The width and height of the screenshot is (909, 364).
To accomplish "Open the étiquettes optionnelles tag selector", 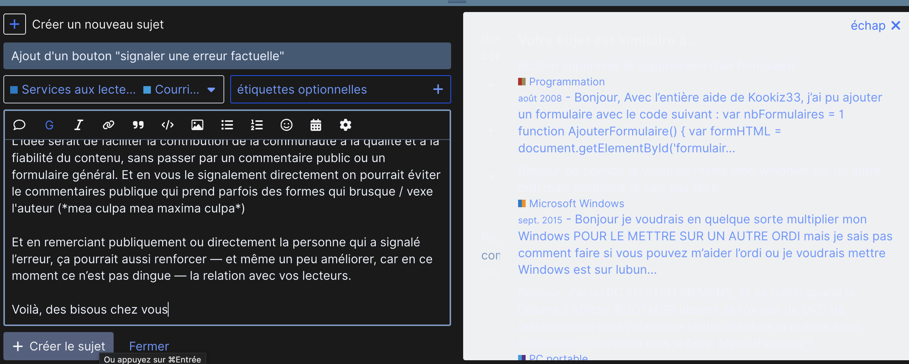I will [340, 89].
